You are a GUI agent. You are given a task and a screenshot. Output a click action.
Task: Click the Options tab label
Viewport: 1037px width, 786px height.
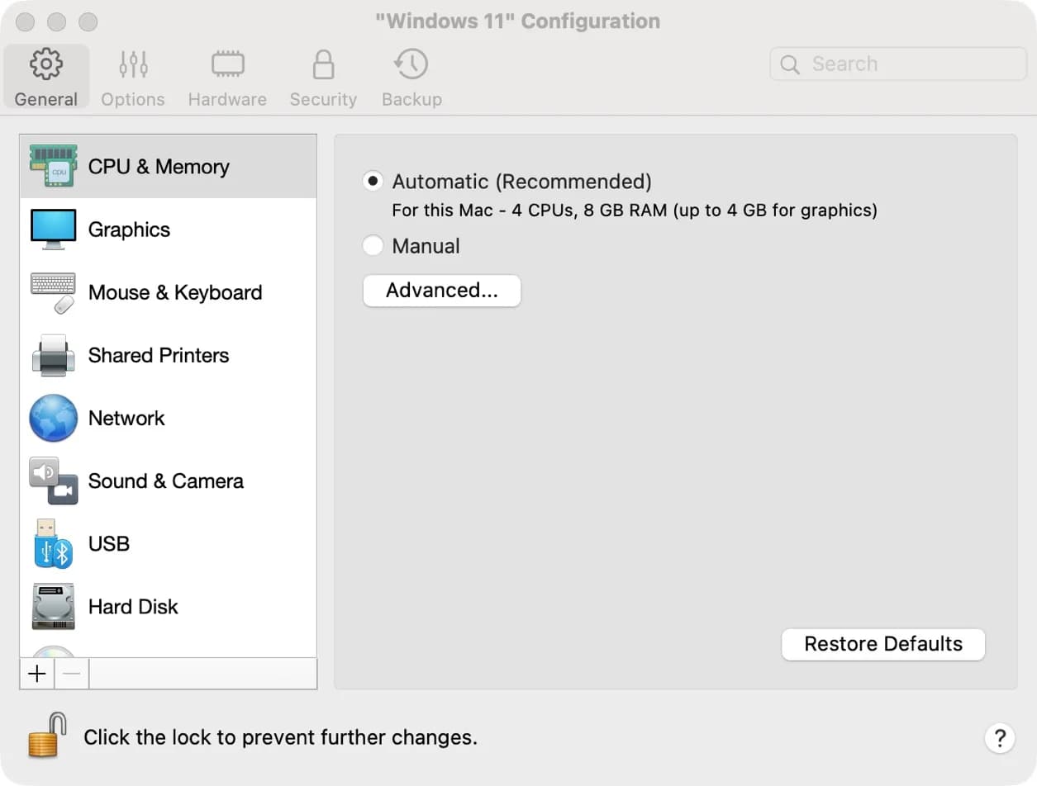coord(133,99)
